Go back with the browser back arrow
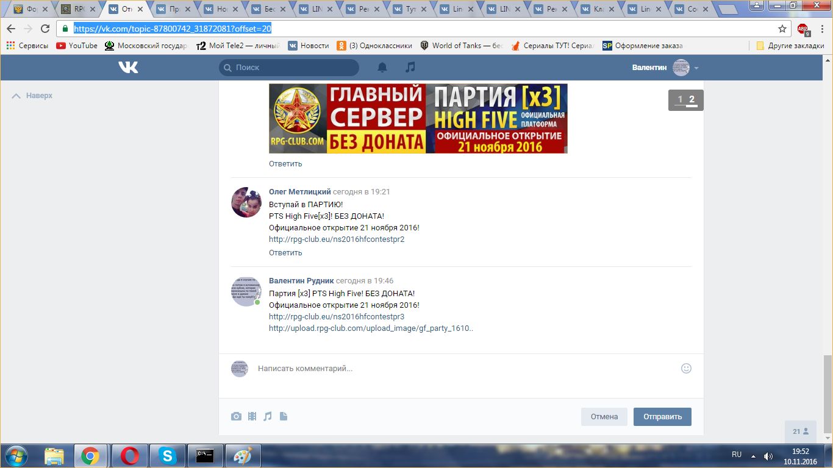The height and width of the screenshot is (468, 833). pyautogui.click(x=12, y=29)
